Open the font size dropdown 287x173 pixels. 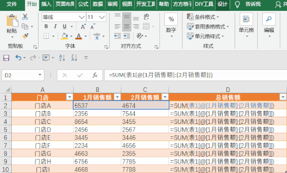click(102, 17)
